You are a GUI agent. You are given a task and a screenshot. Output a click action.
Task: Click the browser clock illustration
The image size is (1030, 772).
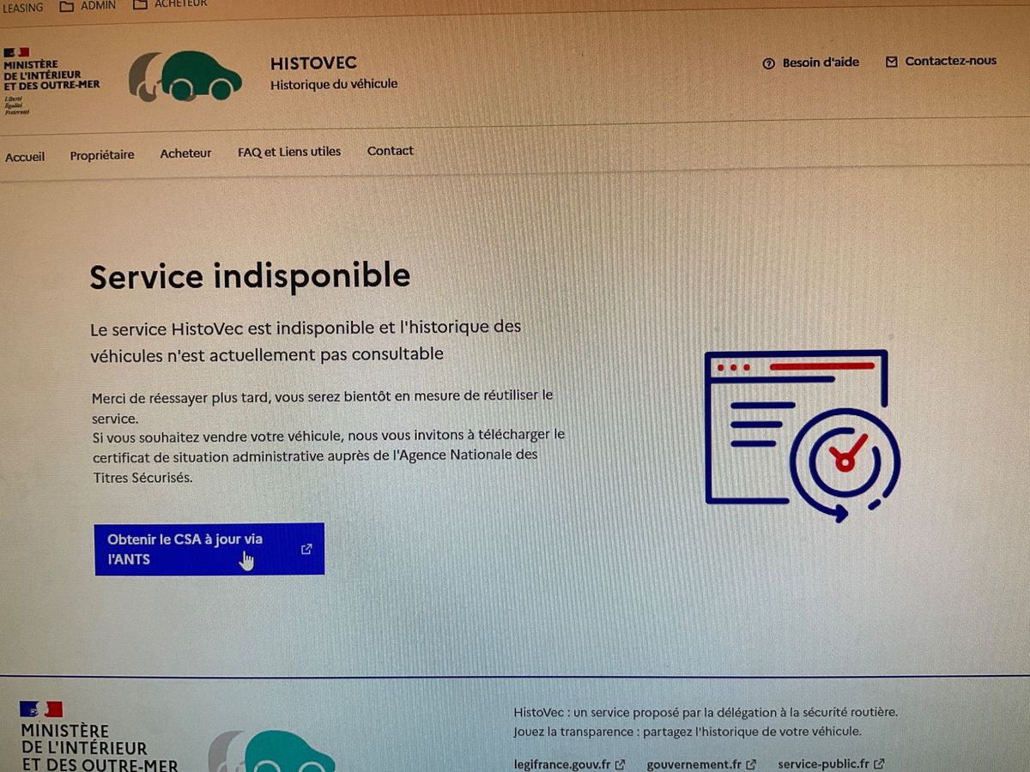[x=802, y=436]
